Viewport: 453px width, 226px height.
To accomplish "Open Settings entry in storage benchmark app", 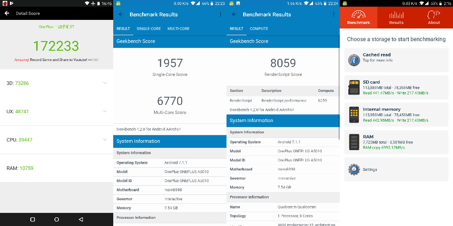I will 396,169.
